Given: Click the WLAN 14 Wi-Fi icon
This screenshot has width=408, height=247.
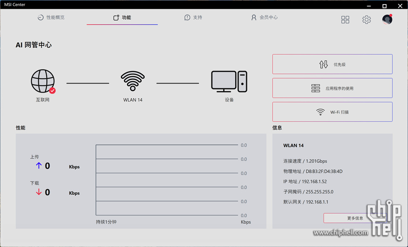Looking at the screenshot, I should point(133,81).
